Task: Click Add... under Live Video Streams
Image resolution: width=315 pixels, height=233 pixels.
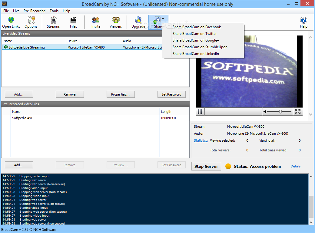Action: (x=19, y=94)
